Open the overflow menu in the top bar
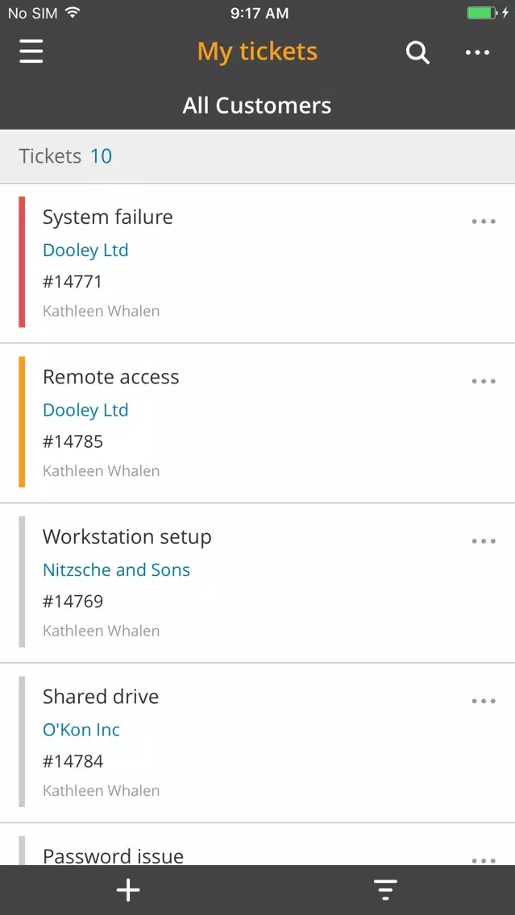This screenshot has width=515, height=915. (x=477, y=52)
